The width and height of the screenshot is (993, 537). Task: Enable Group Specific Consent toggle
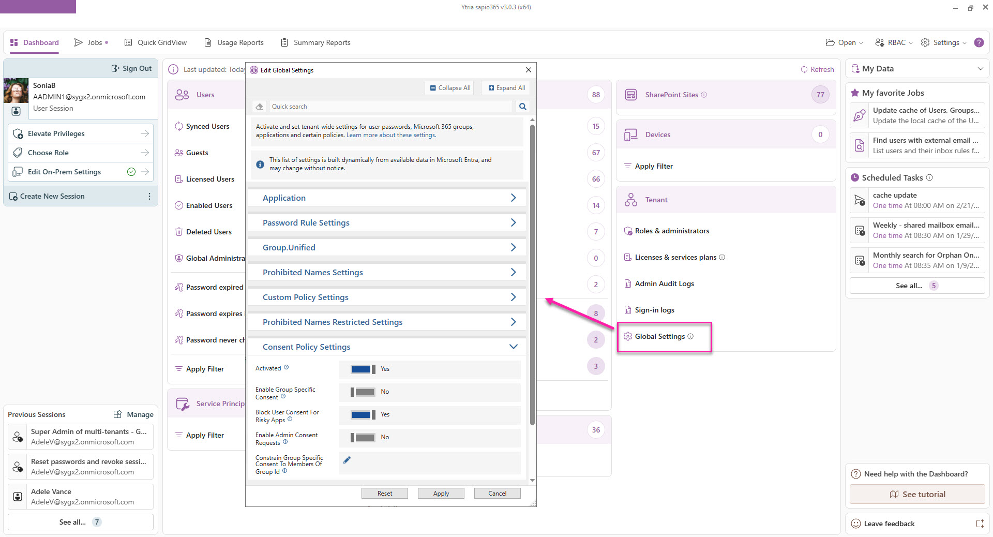pyautogui.click(x=363, y=392)
